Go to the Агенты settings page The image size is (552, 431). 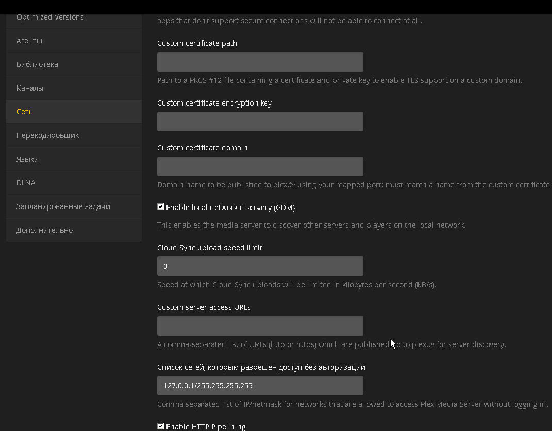[29, 41]
